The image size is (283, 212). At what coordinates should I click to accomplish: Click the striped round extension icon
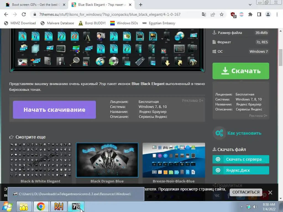[x=242, y=14]
